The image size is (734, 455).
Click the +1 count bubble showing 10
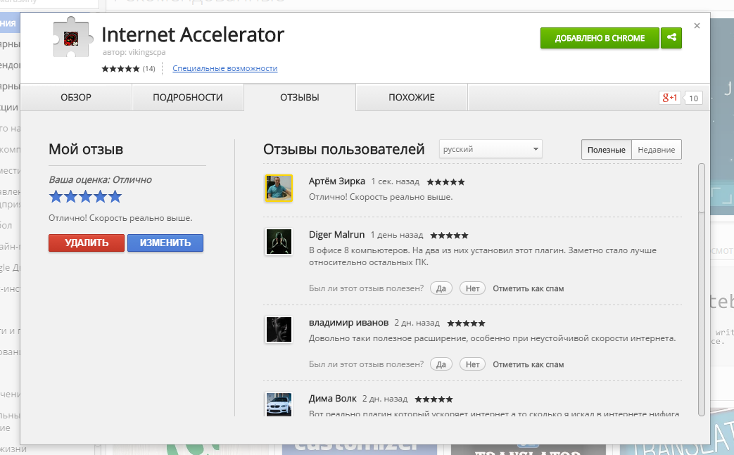coord(693,98)
